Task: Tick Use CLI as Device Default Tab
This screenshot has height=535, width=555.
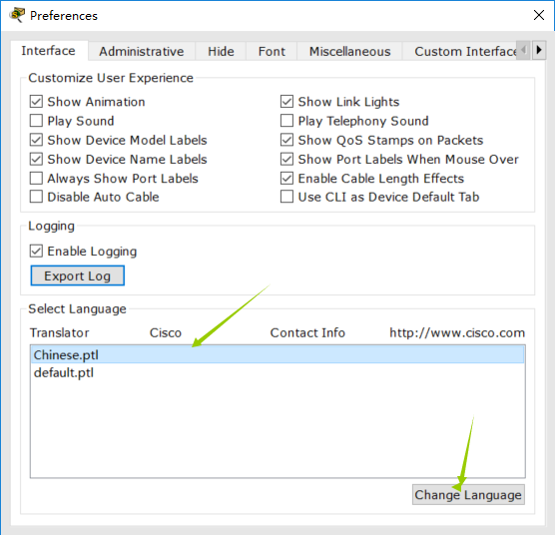Action: point(286,197)
